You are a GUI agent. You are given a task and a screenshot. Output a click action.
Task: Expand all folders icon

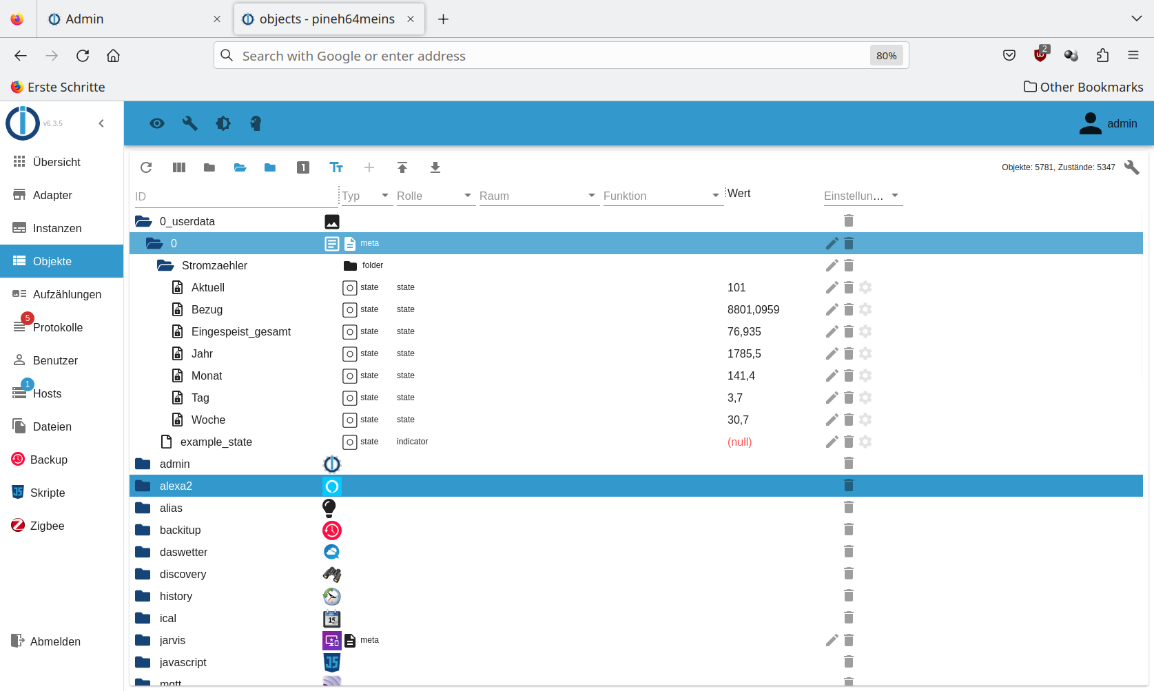tap(240, 167)
